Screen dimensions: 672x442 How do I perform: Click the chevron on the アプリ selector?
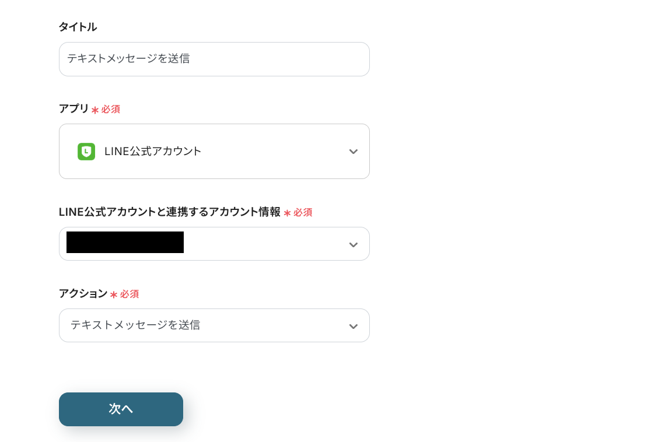click(x=353, y=151)
